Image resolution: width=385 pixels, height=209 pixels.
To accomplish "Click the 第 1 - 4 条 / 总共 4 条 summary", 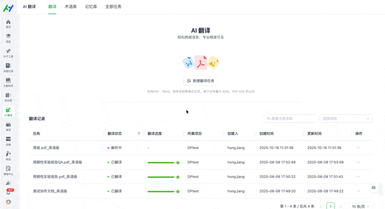I will click(297, 207).
